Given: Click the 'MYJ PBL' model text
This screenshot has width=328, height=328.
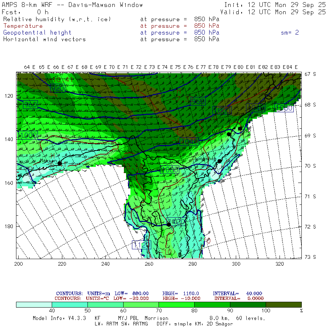Looking at the screenshot, I should (128, 319).
